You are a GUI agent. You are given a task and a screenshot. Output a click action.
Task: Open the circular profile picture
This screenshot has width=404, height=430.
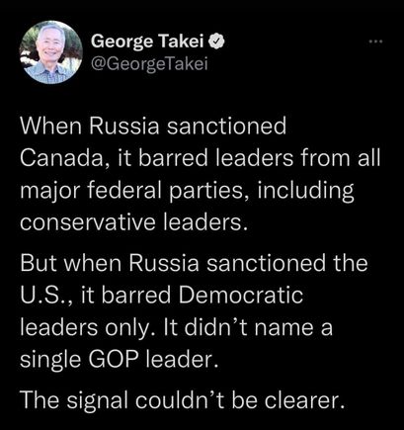pos(50,52)
